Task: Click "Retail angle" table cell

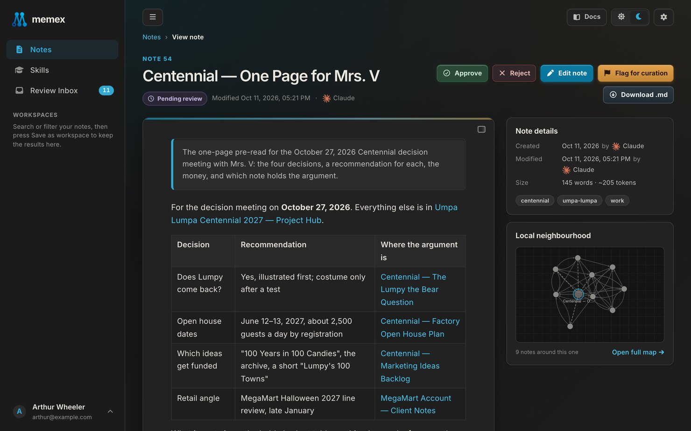Action: pyautogui.click(x=203, y=404)
